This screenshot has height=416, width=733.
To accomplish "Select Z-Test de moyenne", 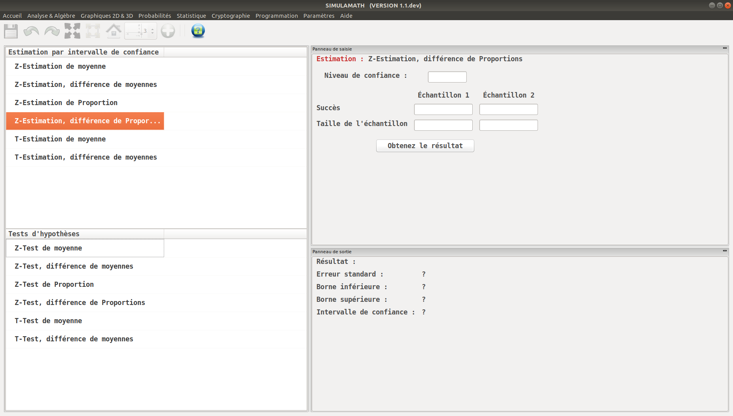I will click(85, 248).
